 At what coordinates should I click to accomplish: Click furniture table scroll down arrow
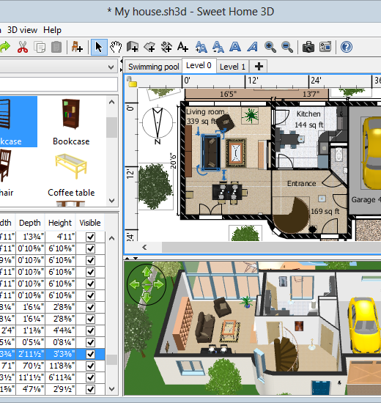[x=112, y=389]
